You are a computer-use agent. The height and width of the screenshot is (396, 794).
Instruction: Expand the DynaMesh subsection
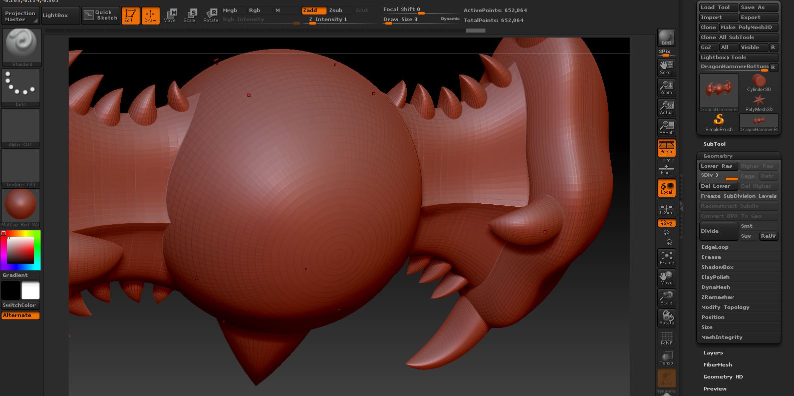(x=715, y=287)
